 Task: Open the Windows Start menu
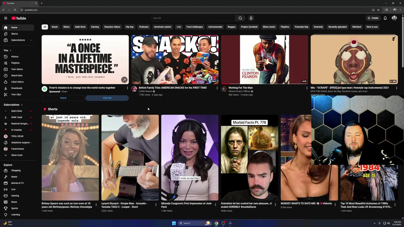tap(174, 223)
